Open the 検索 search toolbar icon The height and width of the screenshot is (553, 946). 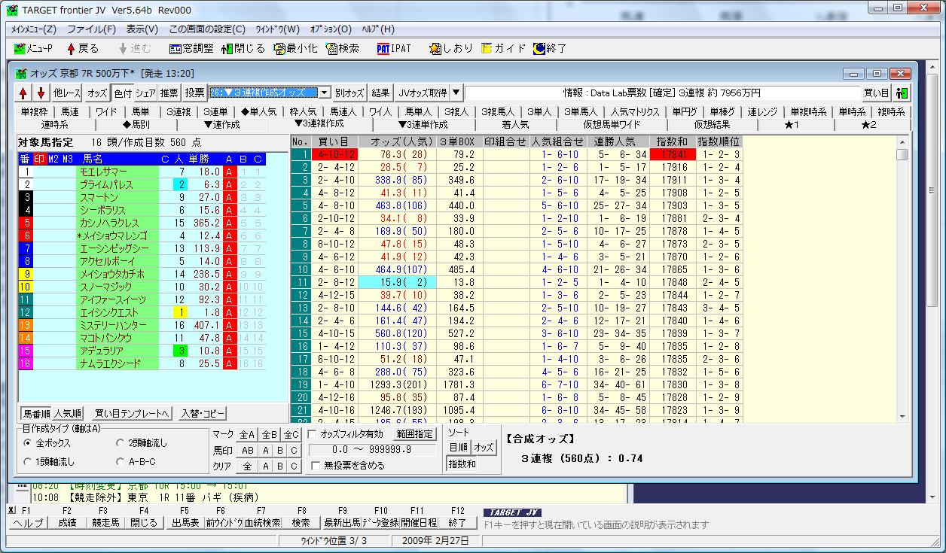[x=343, y=48]
